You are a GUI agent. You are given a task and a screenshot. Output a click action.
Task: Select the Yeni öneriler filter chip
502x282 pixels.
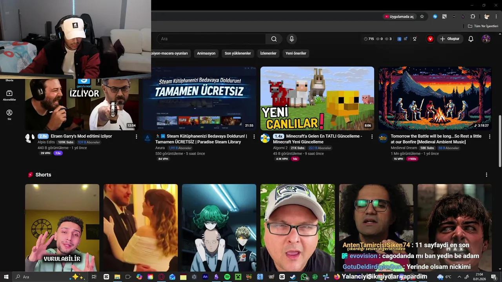(296, 53)
